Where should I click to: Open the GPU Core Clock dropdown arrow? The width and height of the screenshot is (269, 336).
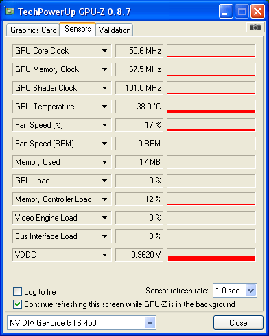point(104,51)
